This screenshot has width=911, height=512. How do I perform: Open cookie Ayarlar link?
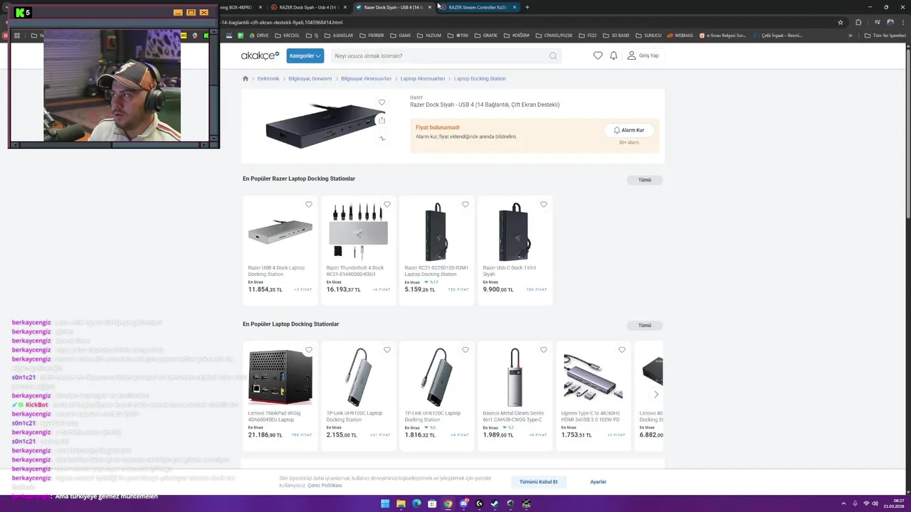[x=598, y=482]
